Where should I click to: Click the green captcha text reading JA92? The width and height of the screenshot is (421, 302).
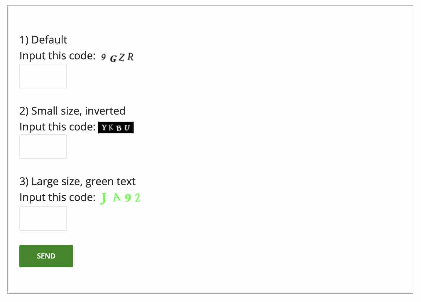pos(120,197)
